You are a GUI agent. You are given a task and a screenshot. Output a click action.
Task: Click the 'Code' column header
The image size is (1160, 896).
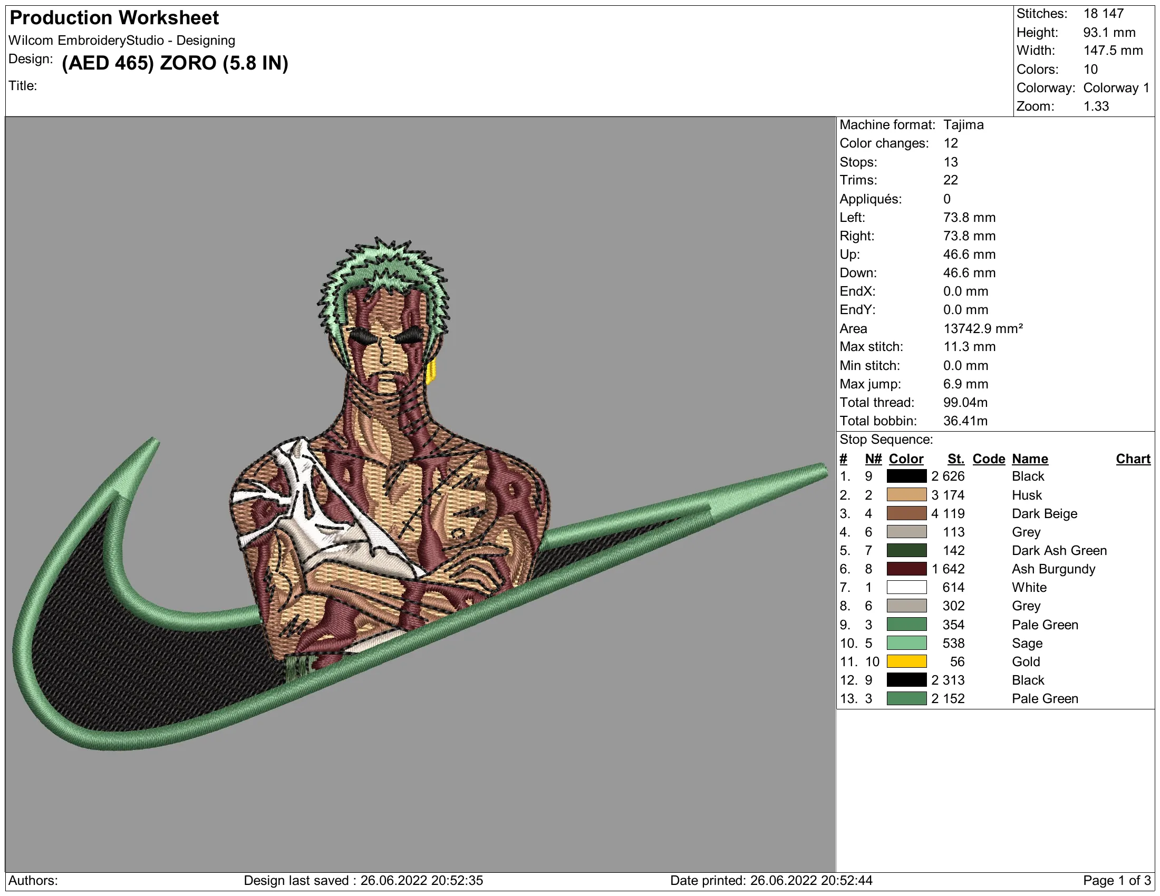(989, 459)
